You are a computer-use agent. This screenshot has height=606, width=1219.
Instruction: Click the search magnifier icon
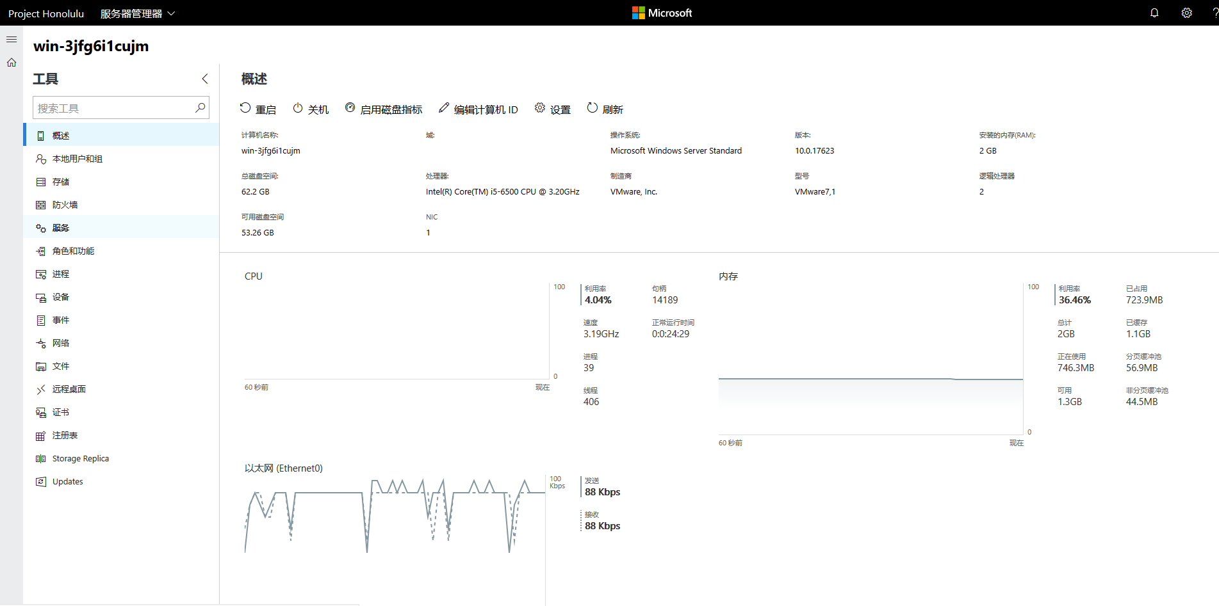200,108
